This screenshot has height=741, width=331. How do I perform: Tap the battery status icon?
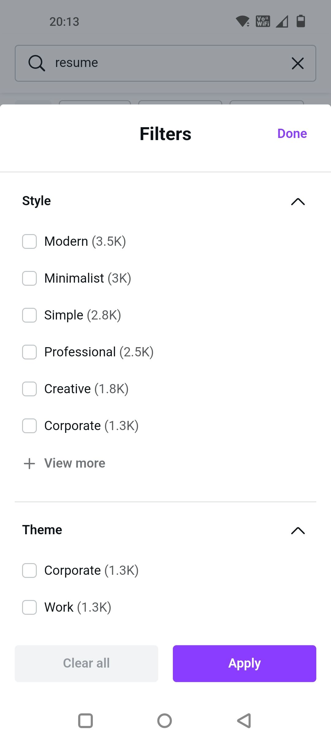click(x=301, y=22)
